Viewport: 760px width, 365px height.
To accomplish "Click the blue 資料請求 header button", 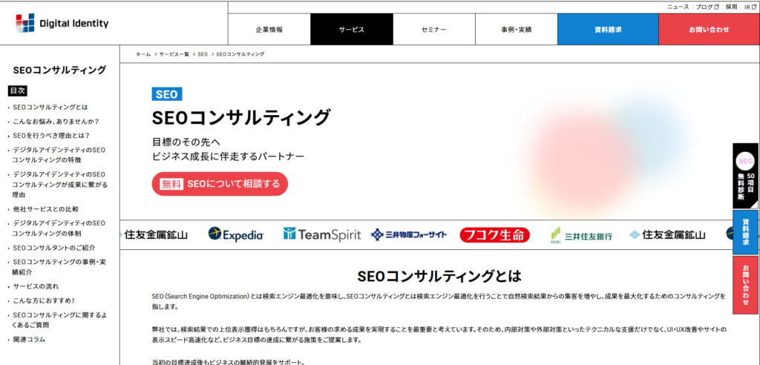I will point(608,30).
